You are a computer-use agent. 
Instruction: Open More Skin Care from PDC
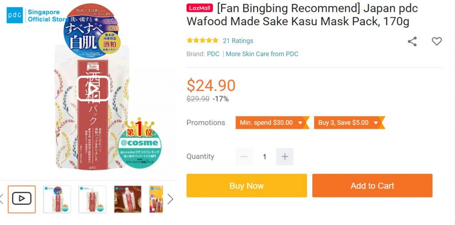tap(262, 54)
